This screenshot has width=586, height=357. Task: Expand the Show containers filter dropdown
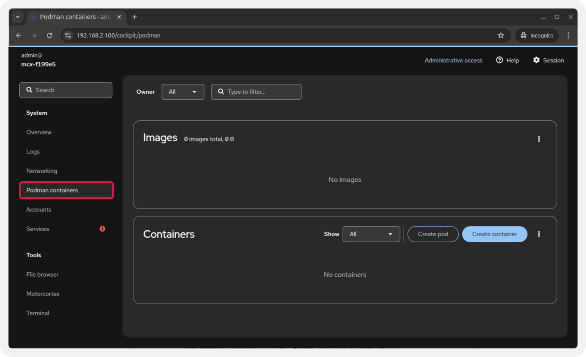click(x=371, y=234)
